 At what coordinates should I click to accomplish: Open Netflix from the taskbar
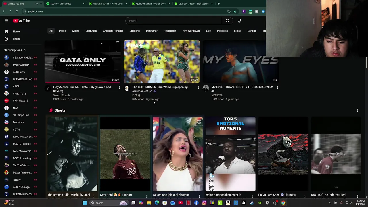pos(188,203)
